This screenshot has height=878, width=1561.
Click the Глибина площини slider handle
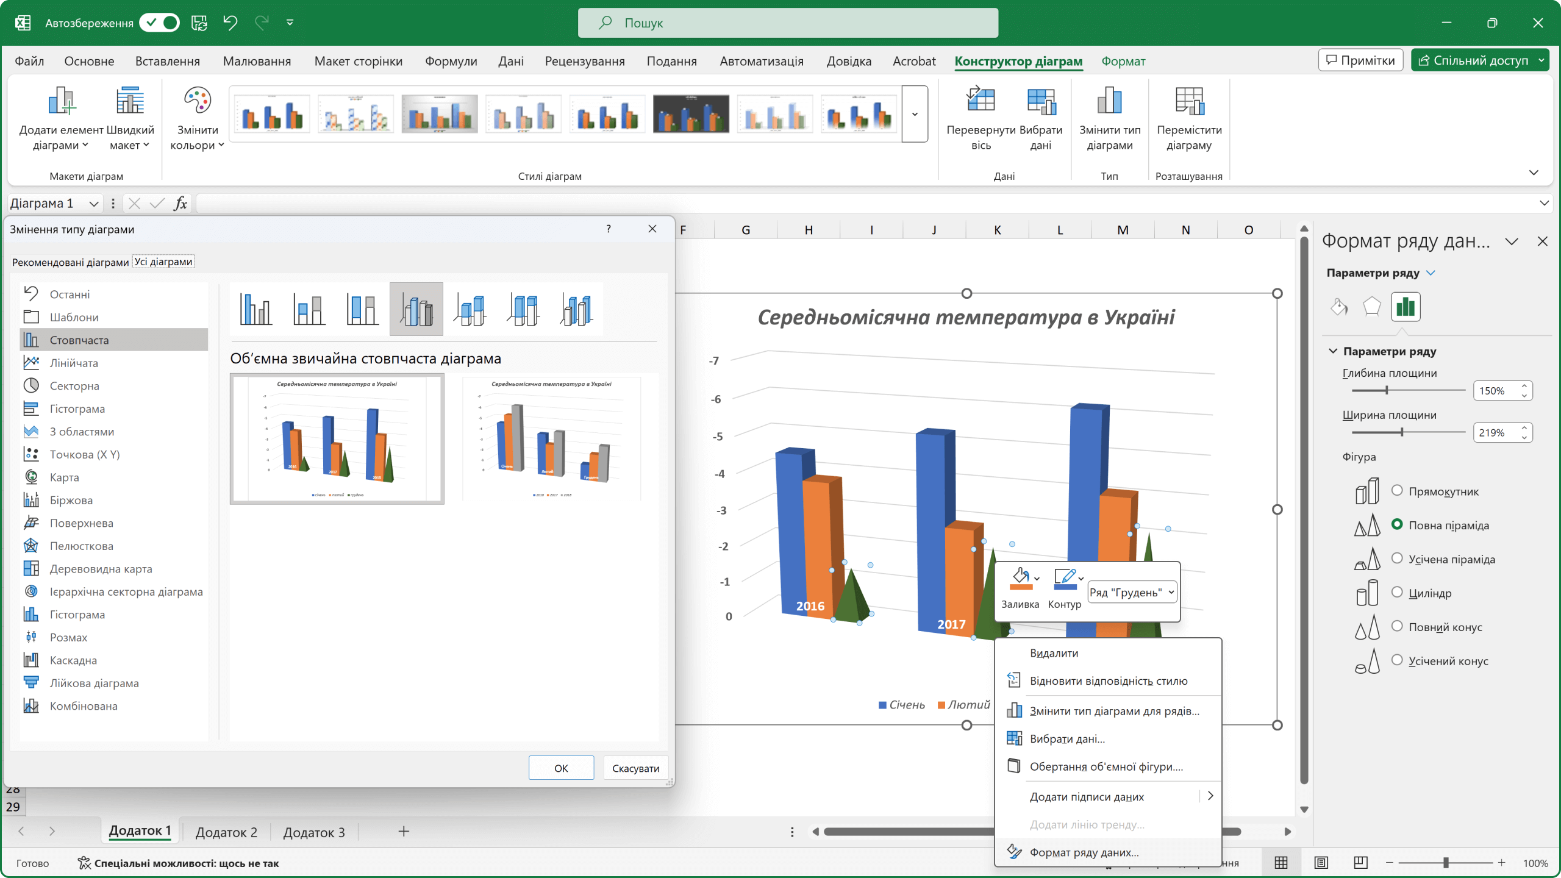pos(1387,390)
